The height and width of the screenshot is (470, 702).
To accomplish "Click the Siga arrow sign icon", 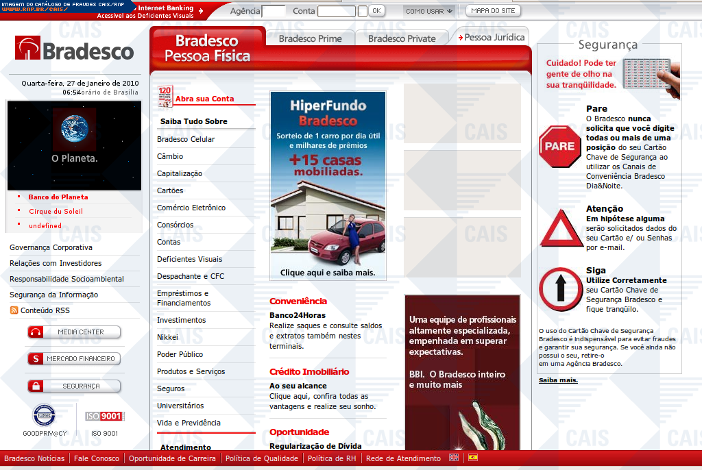I will tap(559, 290).
